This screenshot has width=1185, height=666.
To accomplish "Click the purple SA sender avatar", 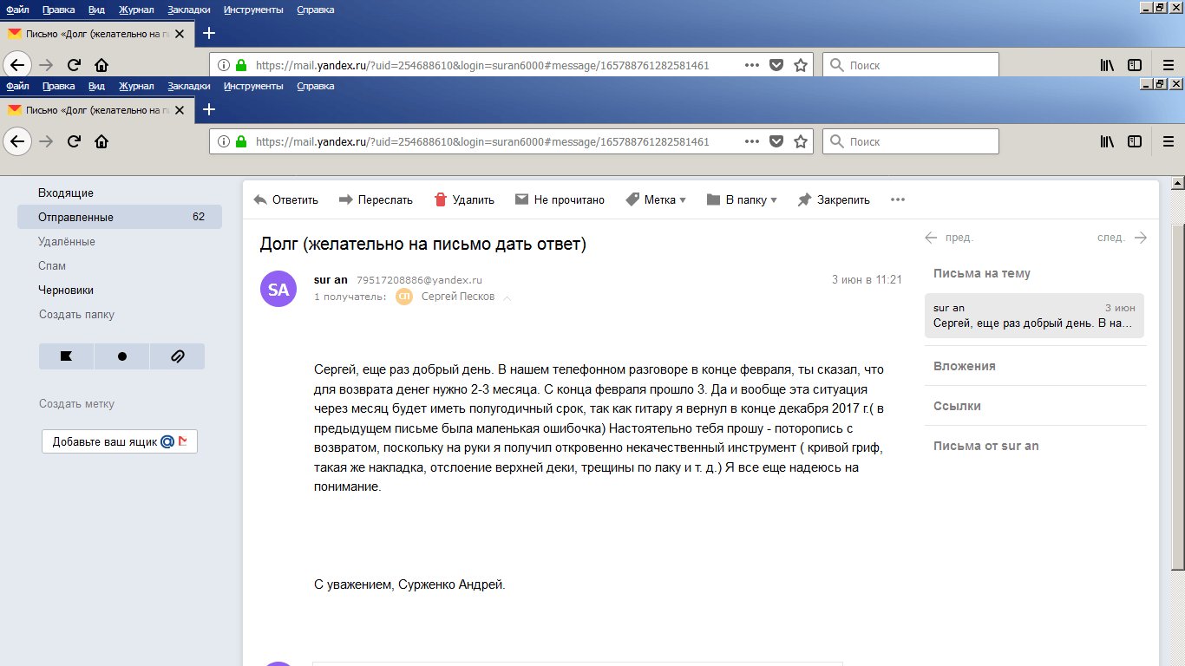I will 278,289.
